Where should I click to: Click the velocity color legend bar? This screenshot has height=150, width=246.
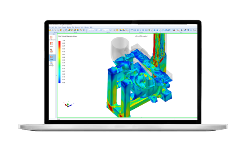coord(59,62)
